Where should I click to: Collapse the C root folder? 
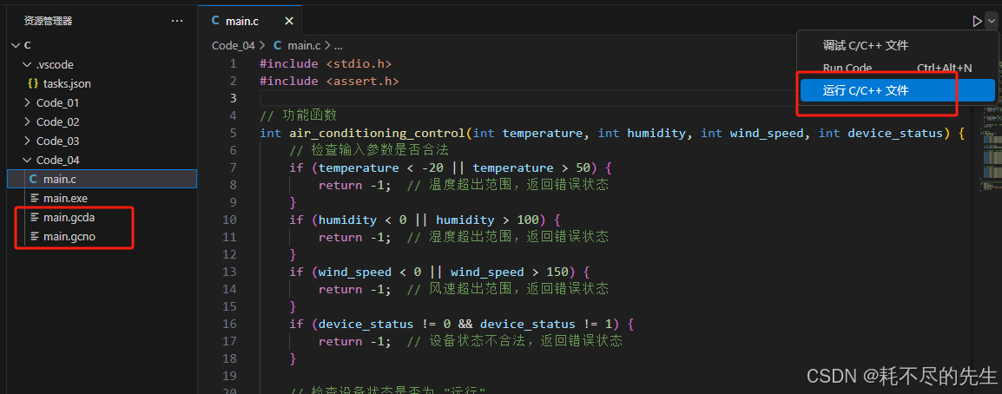[16, 45]
